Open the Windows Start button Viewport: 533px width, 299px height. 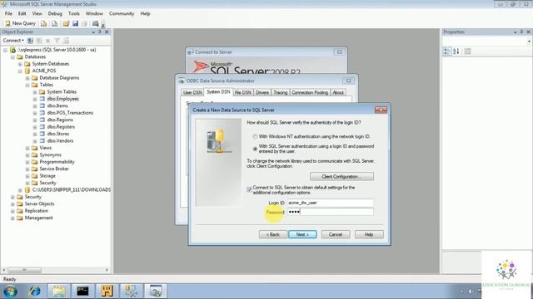coord(10,291)
